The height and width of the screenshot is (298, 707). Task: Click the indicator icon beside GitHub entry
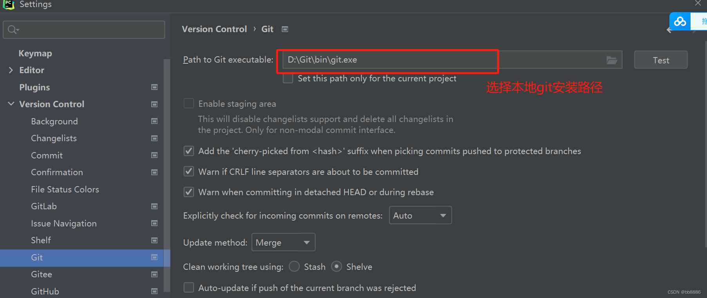[154, 291]
